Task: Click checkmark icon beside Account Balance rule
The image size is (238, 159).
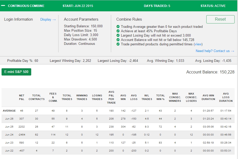Action: (118, 40)
